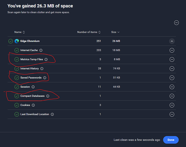Toggle the Edge Chromium green checkmark
Screen dimensions: 186x147
[11, 41]
